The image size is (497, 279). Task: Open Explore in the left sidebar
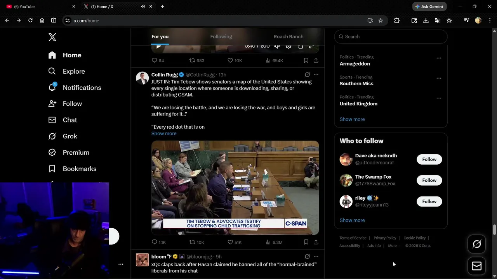tap(66, 71)
